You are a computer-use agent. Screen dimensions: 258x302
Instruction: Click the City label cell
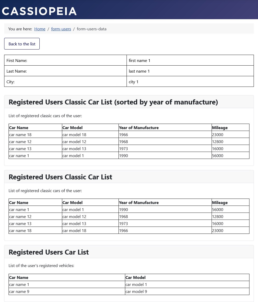[10, 81]
